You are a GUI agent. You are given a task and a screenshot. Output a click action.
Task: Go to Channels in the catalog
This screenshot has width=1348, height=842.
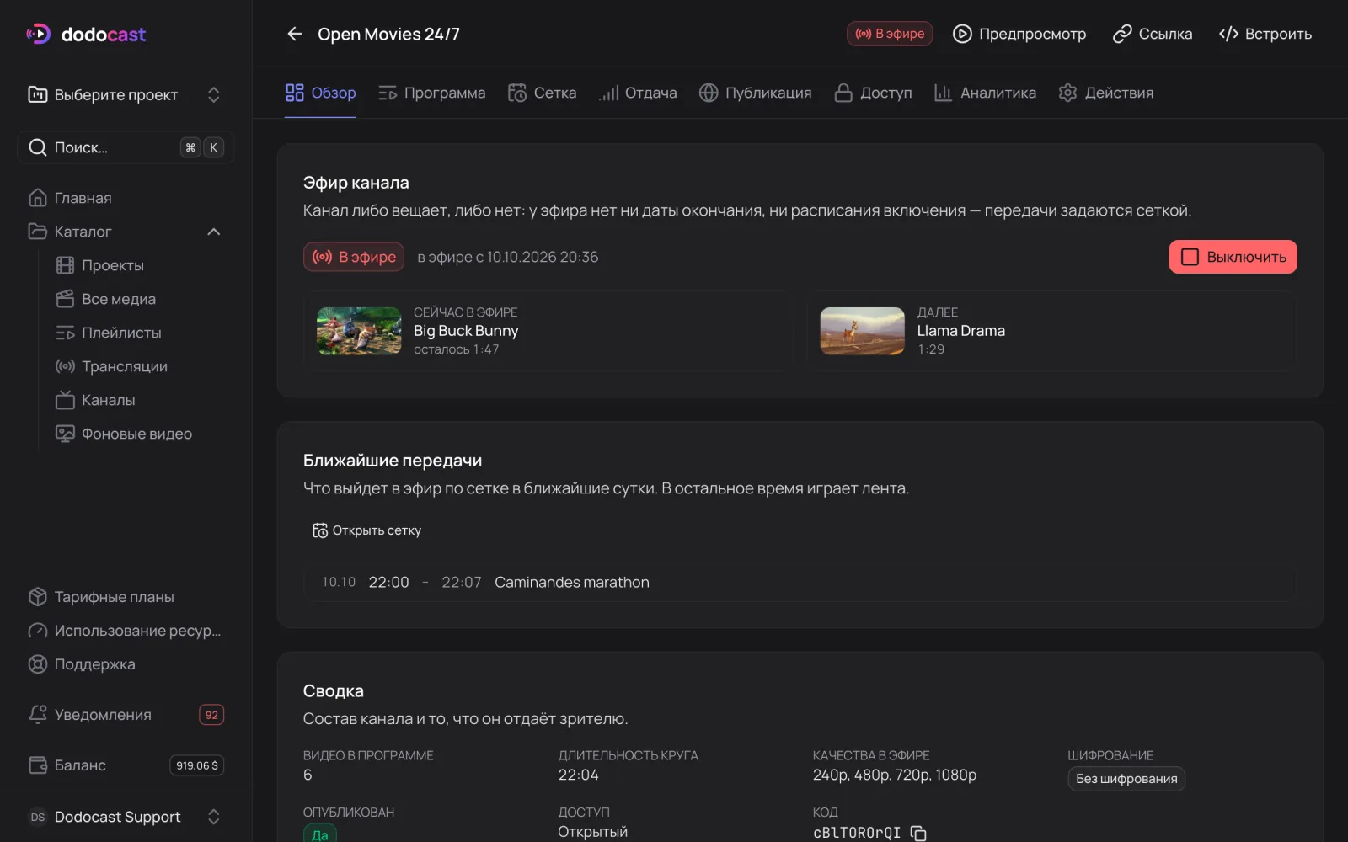coord(139,400)
